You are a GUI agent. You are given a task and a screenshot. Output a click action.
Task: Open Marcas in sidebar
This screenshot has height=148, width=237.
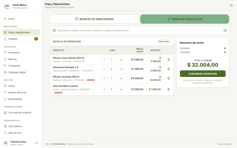click(21, 59)
